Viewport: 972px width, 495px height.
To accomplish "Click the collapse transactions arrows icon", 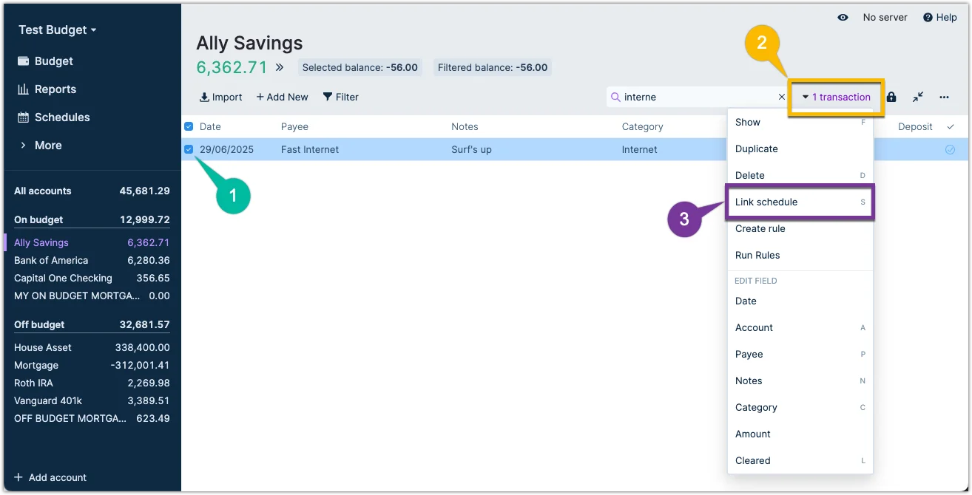I will click(917, 97).
